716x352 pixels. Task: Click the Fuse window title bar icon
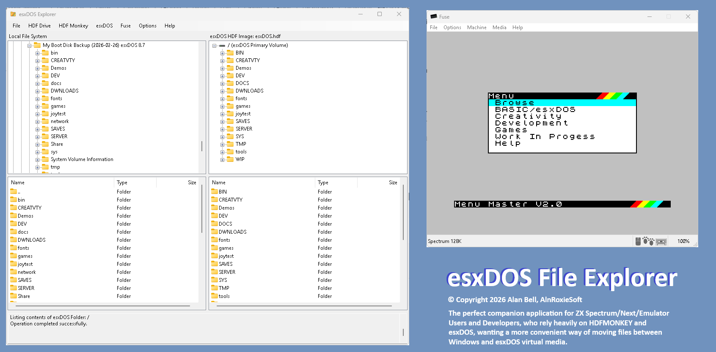[433, 16]
